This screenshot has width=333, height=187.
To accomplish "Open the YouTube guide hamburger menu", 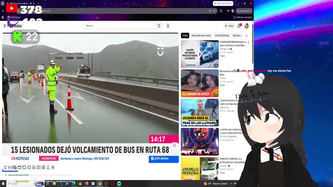I will coord(5,26).
